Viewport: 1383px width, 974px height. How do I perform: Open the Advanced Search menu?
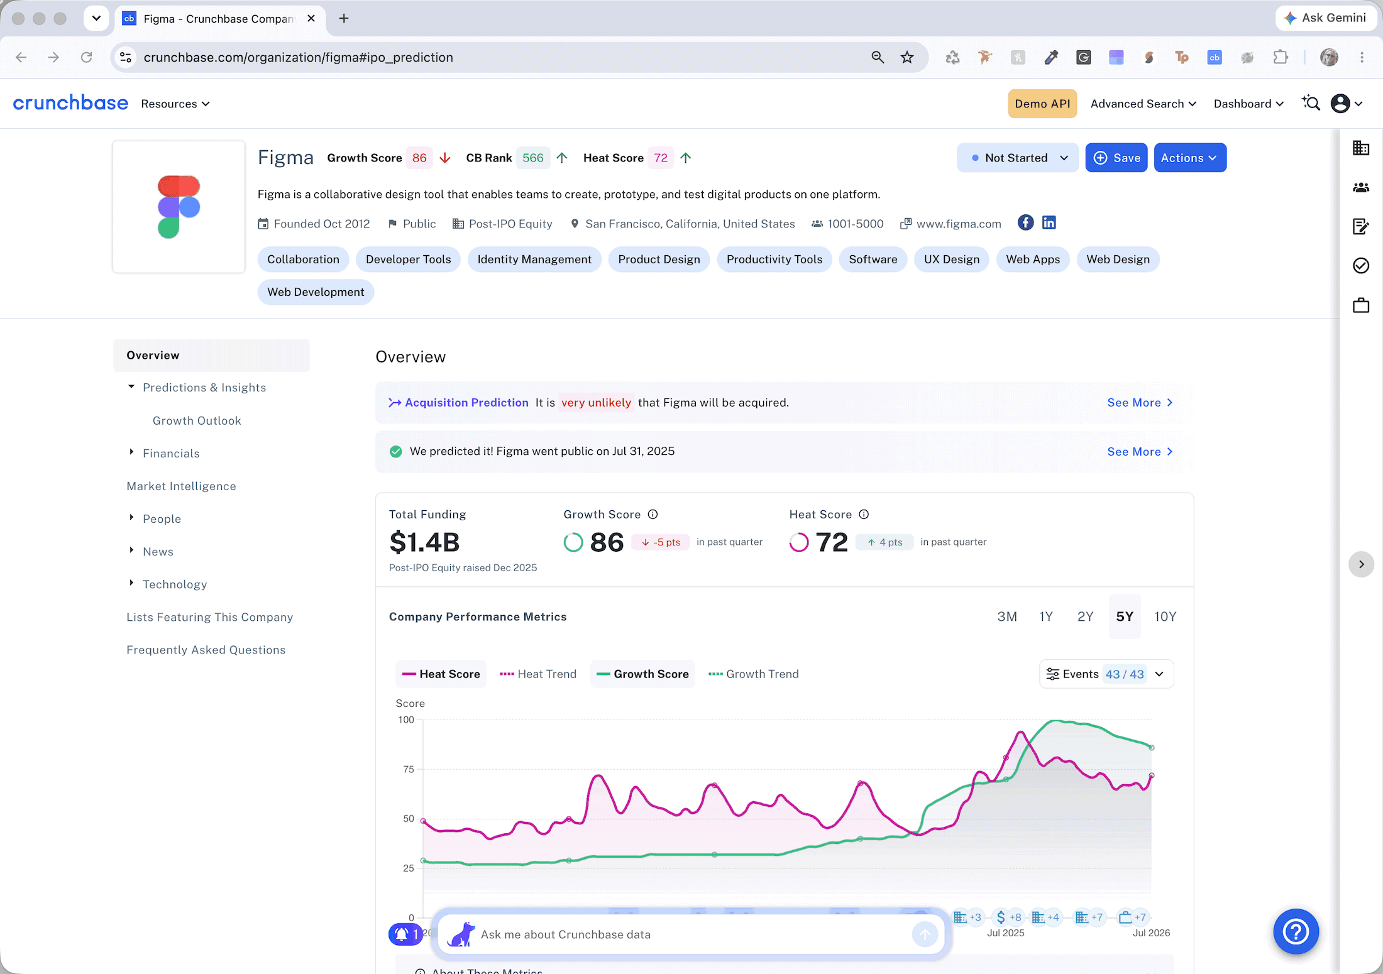click(x=1143, y=104)
